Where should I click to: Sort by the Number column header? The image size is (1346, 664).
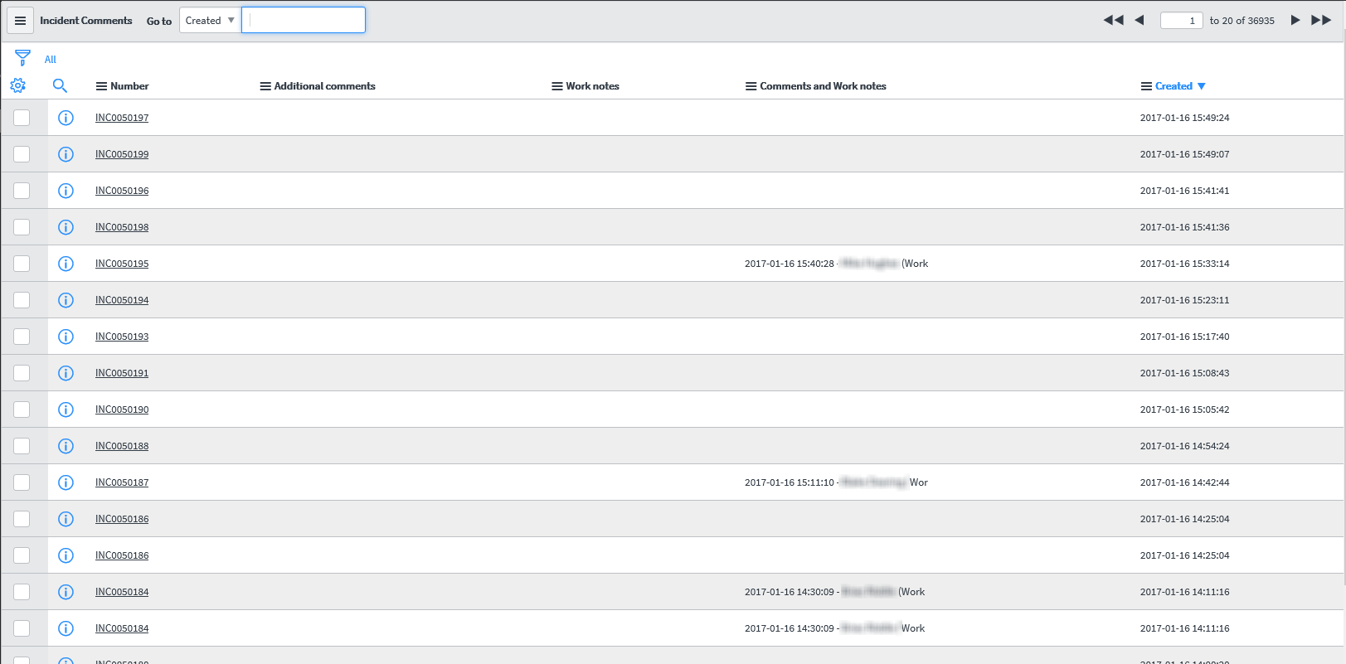tap(129, 86)
